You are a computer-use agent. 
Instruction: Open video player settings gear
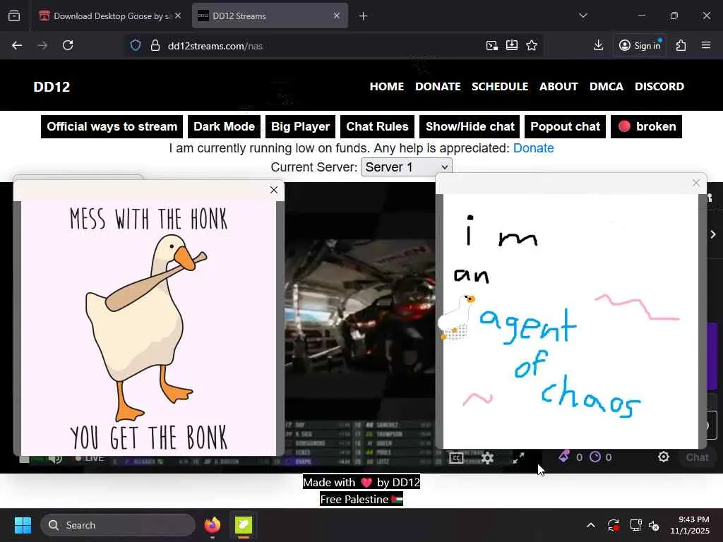pyautogui.click(x=487, y=457)
